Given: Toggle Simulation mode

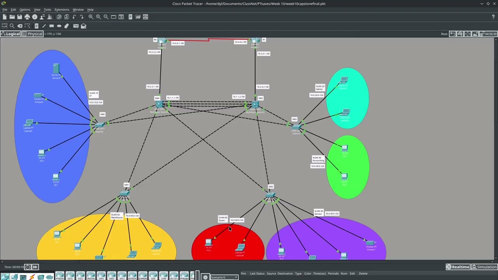Looking at the screenshot, I should coord(484,267).
